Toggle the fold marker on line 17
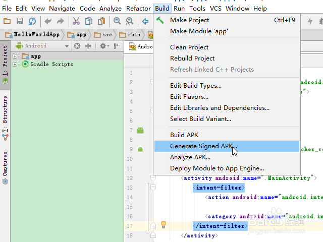Viewport: 323px width, 242px height. click(x=153, y=226)
